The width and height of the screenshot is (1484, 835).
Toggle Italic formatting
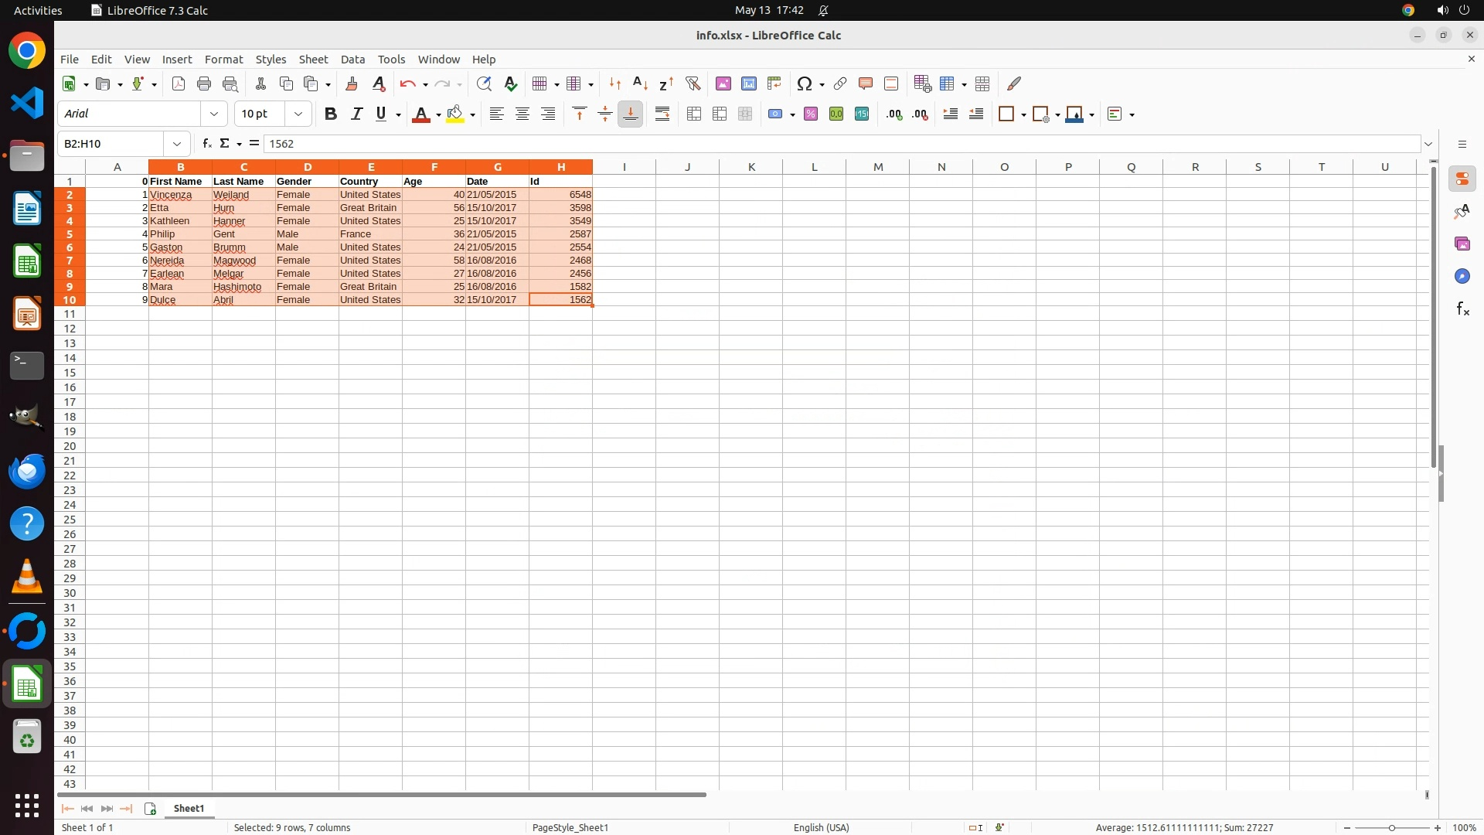point(356,114)
